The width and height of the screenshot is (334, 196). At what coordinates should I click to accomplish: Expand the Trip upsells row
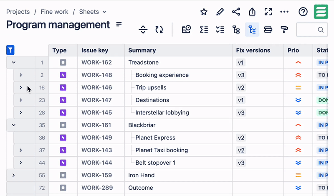[20, 87]
